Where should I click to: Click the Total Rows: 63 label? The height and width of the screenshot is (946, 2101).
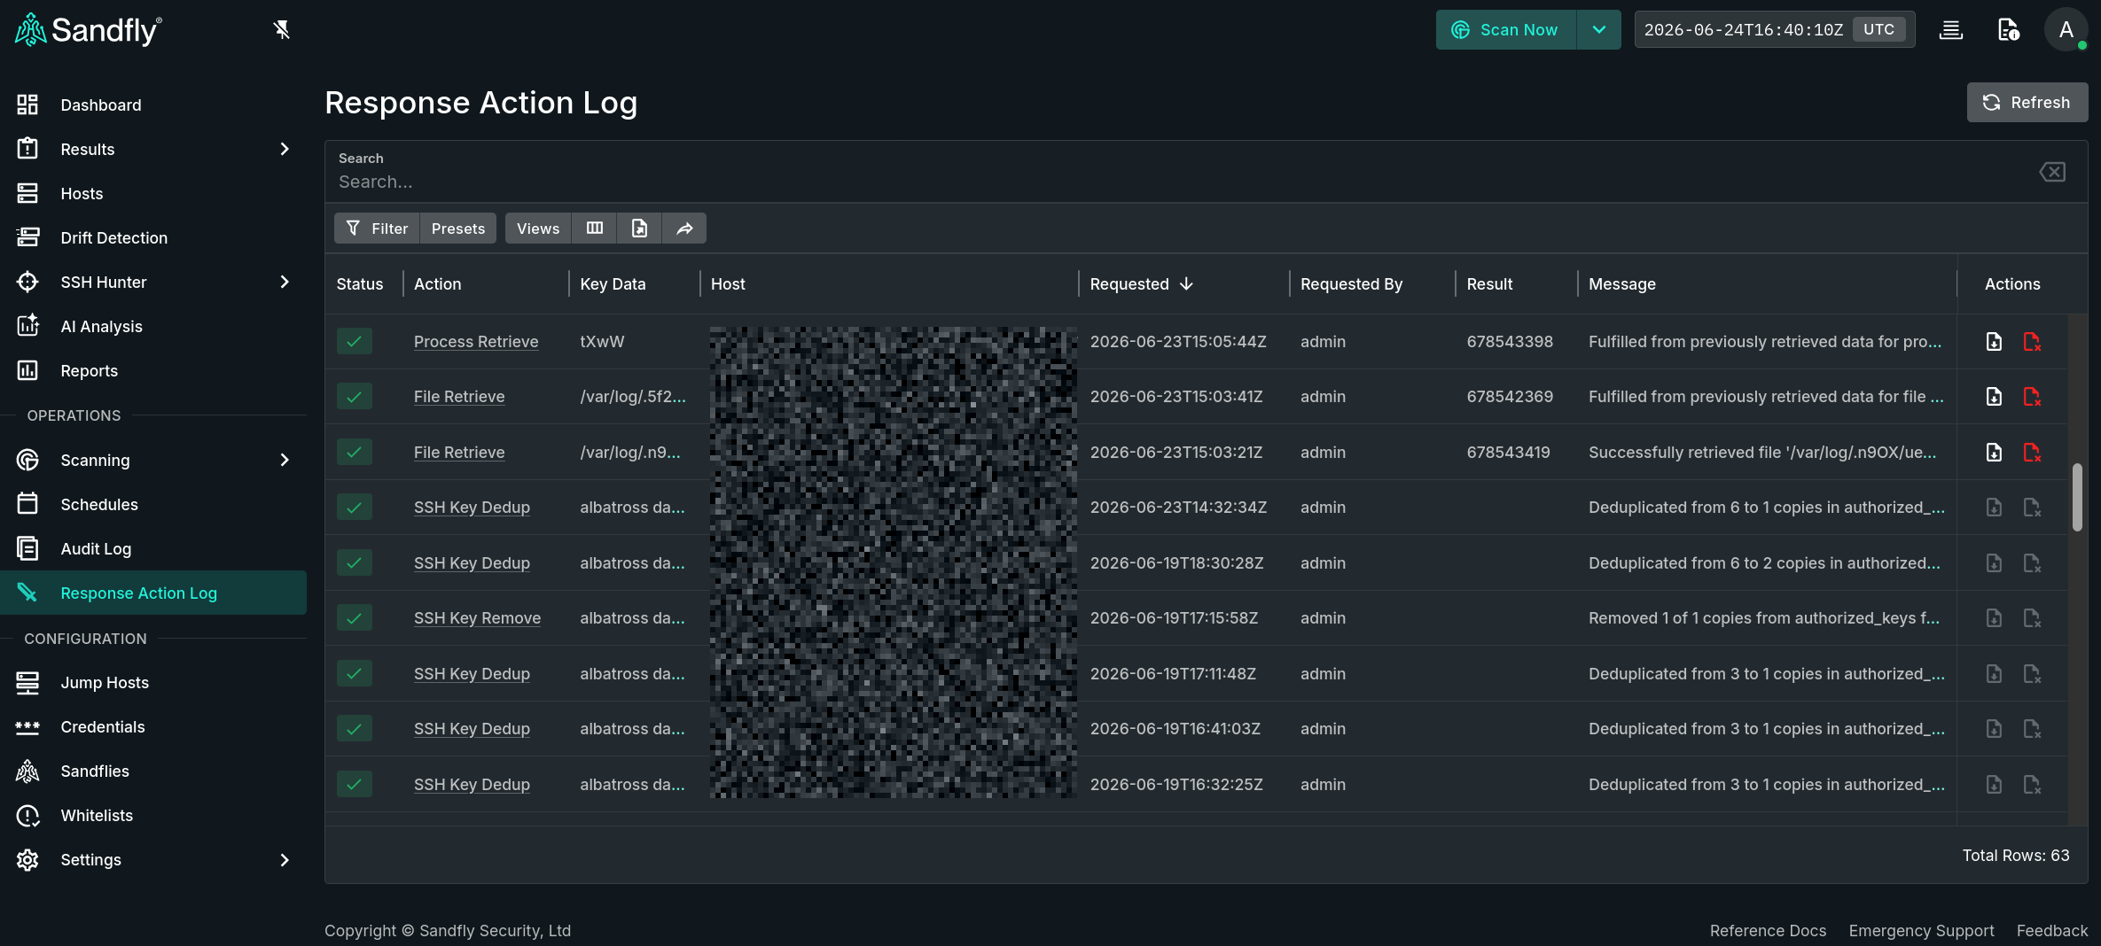(2016, 856)
